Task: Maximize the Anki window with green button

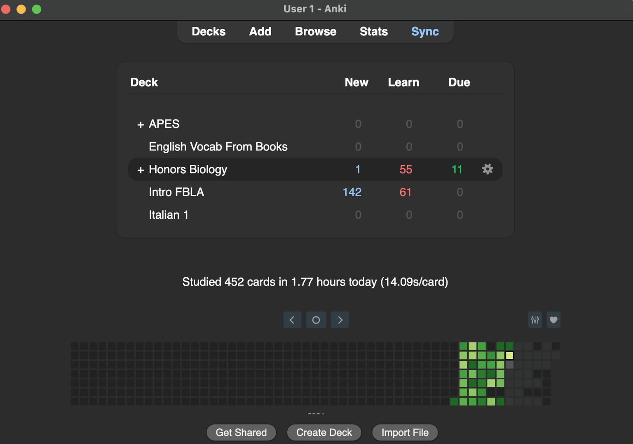Action: 37,9
